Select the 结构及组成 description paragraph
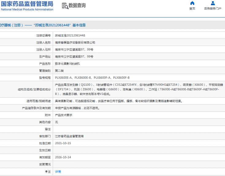Viewport: 225px width, 176px height. 139,89
